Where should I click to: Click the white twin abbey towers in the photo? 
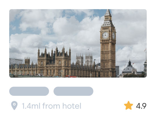[84, 59]
